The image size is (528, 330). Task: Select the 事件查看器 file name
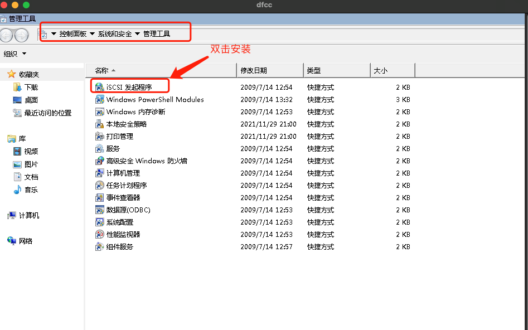pyautogui.click(x=123, y=198)
